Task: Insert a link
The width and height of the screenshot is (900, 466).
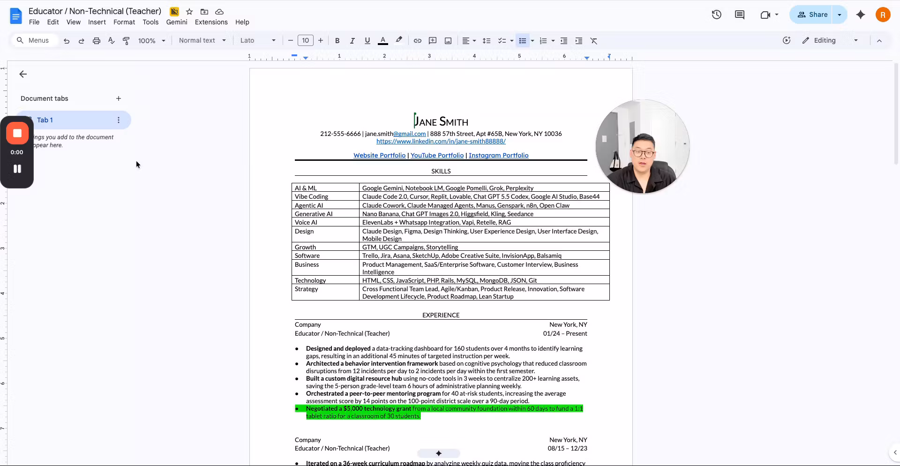Action: (418, 41)
